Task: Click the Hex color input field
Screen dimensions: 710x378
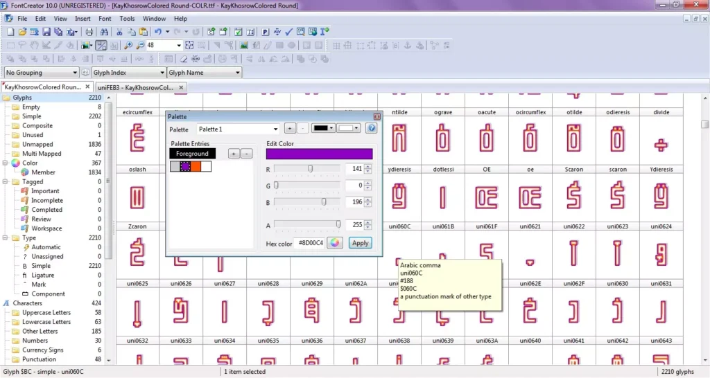Action: click(x=310, y=243)
